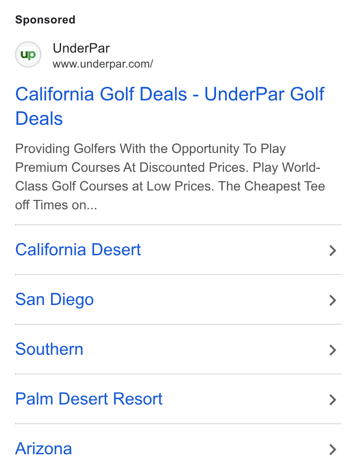Click the chevron arrow beside San Diego
The width and height of the screenshot is (357, 473).
click(x=333, y=300)
